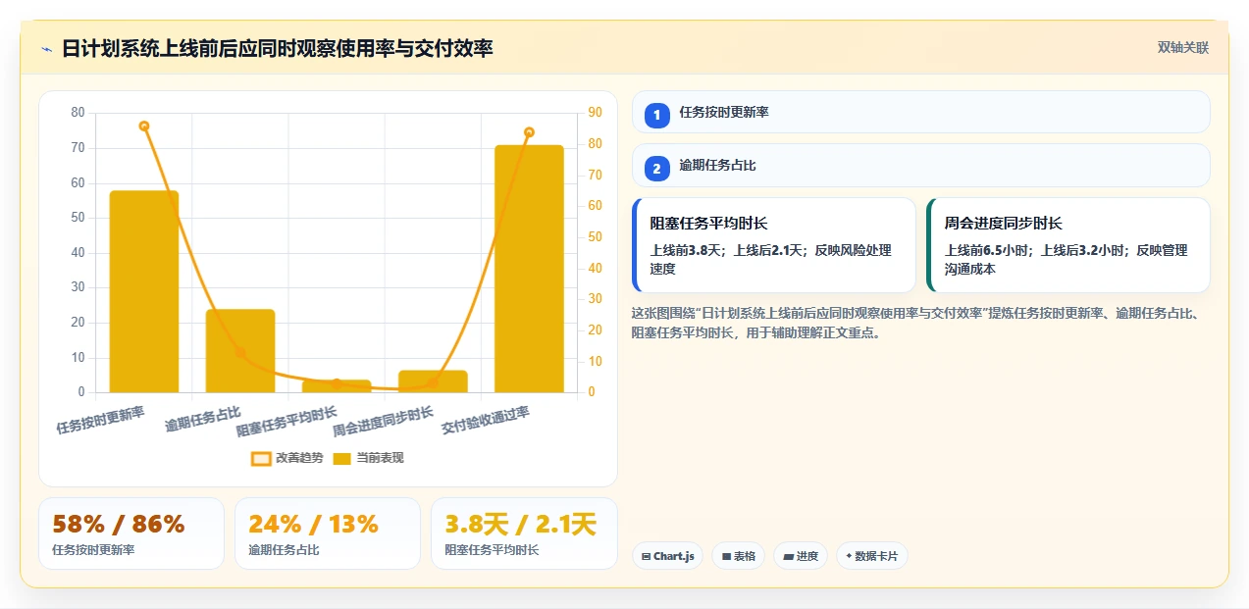The width and height of the screenshot is (1249, 609).
Task: Toggle the 当前表现 legend entry
Action: (x=368, y=458)
